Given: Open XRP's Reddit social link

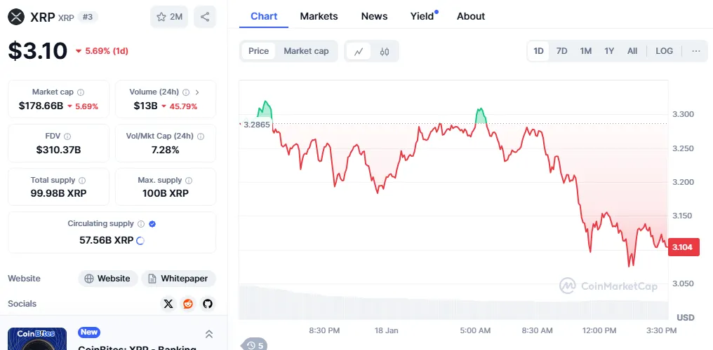Looking at the screenshot, I should coord(188,304).
